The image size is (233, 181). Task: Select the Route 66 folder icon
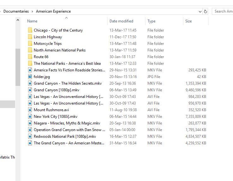(x=30, y=57)
